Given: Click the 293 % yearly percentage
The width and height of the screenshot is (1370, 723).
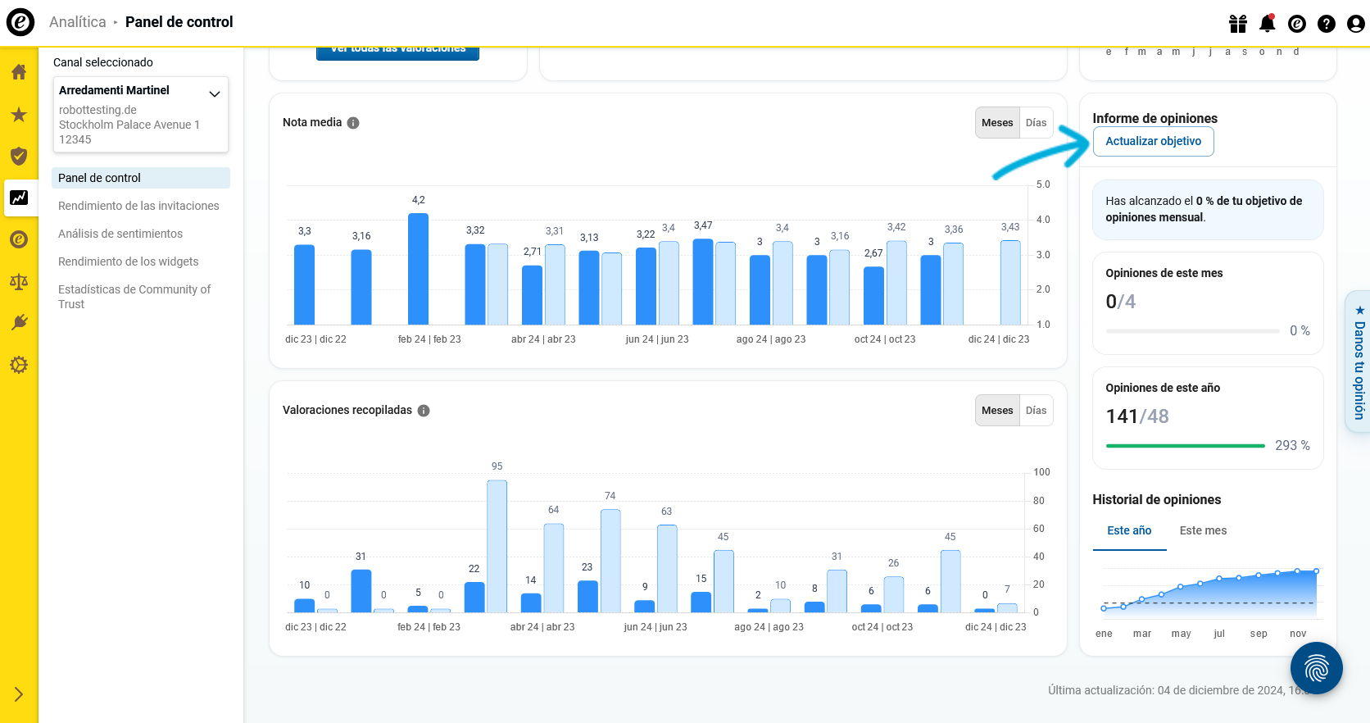Looking at the screenshot, I should pyautogui.click(x=1292, y=446).
